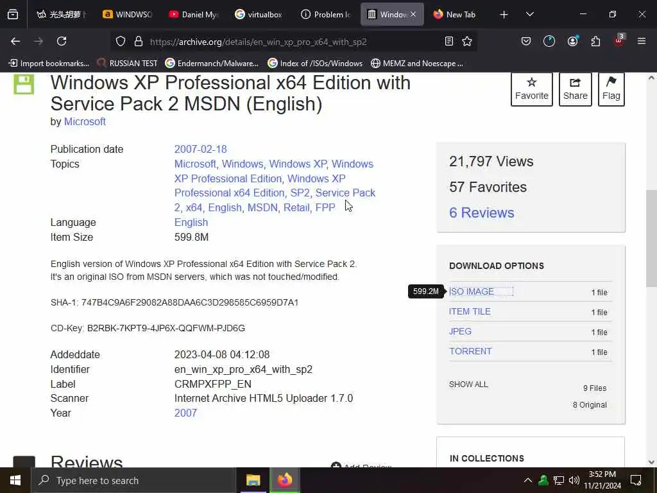Open the uBlock Origin extension icon
The height and width of the screenshot is (493, 657).
619,40
